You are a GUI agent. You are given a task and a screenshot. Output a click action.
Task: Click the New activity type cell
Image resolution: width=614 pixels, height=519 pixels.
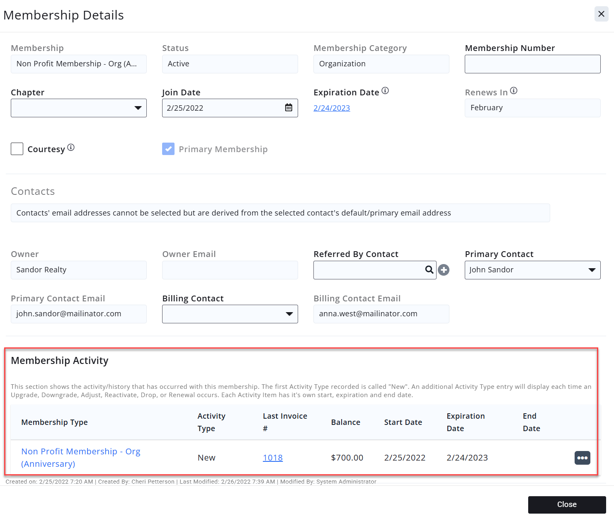click(206, 458)
